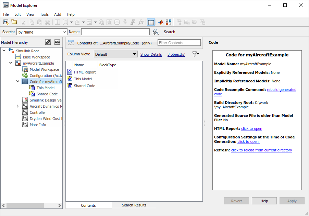Viewport: 309px width, 216px height.
Task: Click the Paste clipboard icon
Action: tap(40, 22)
